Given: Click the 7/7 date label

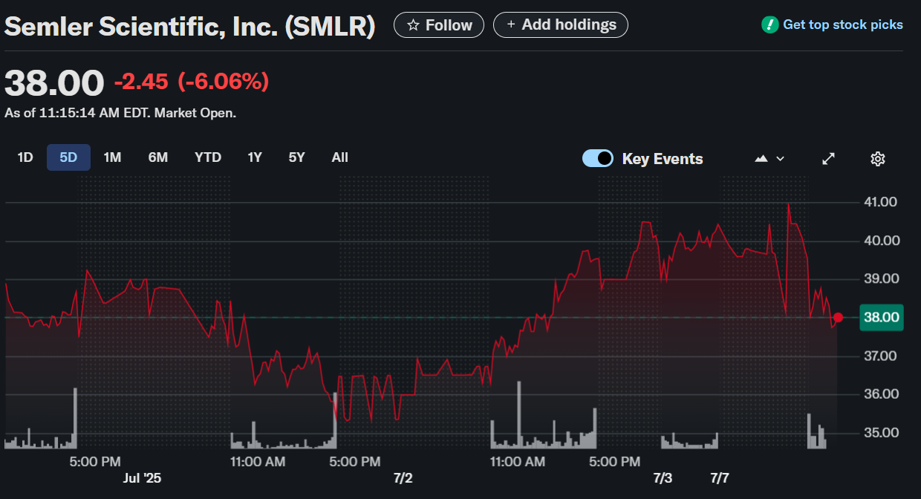Looking at the screenshot, I should pos(720,478).
